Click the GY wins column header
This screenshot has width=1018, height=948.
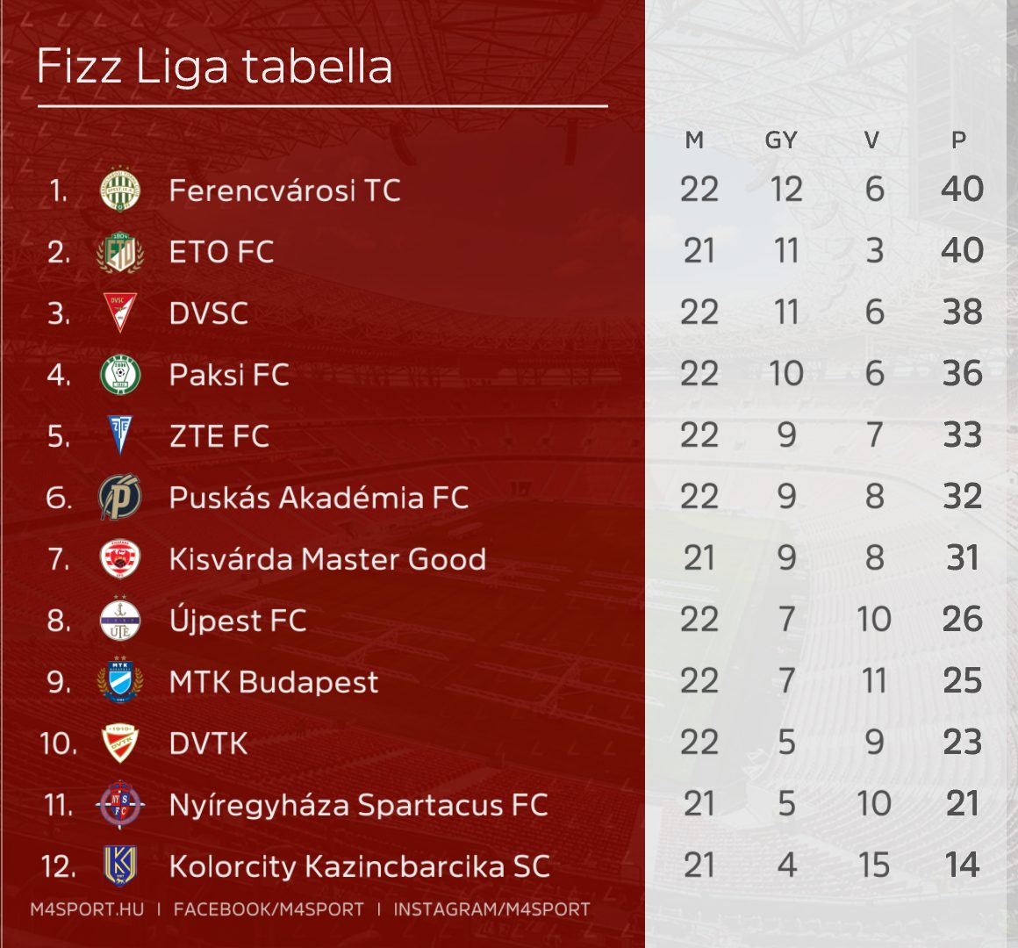781,140
